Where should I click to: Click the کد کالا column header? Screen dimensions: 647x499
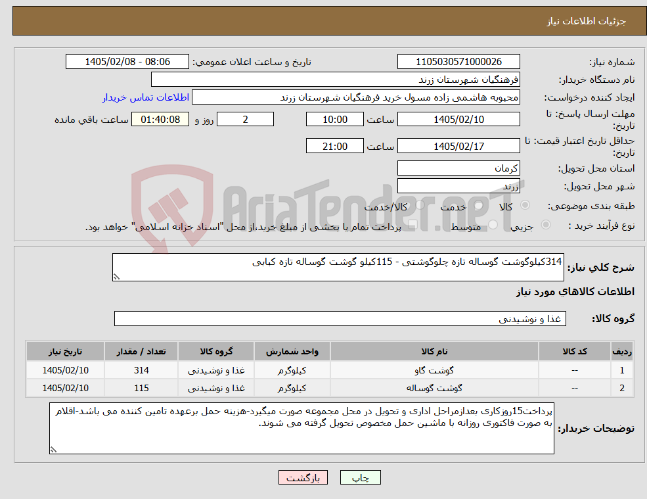[x=575, y=351]
